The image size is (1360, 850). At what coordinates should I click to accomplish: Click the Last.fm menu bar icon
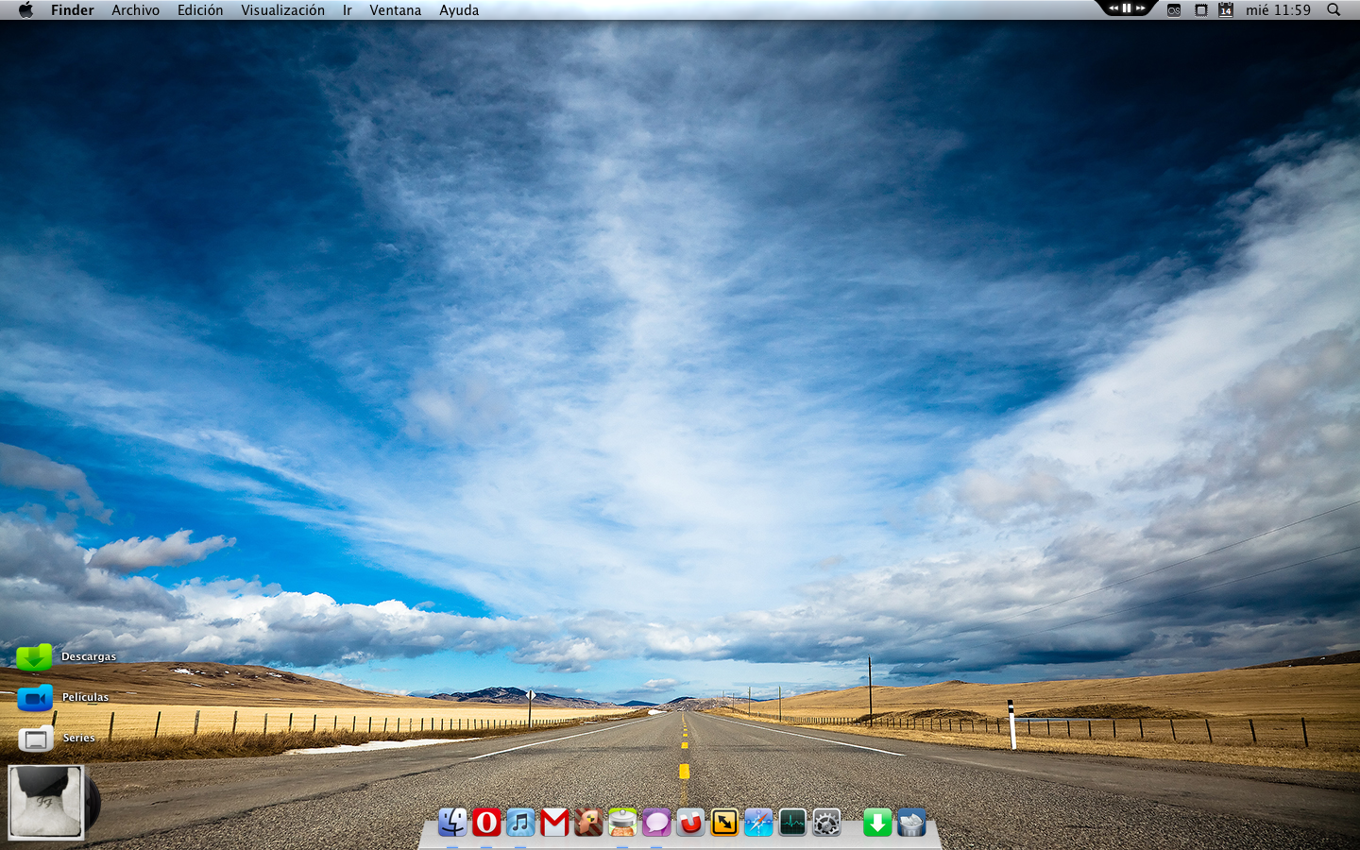[x=1174, y=9]
